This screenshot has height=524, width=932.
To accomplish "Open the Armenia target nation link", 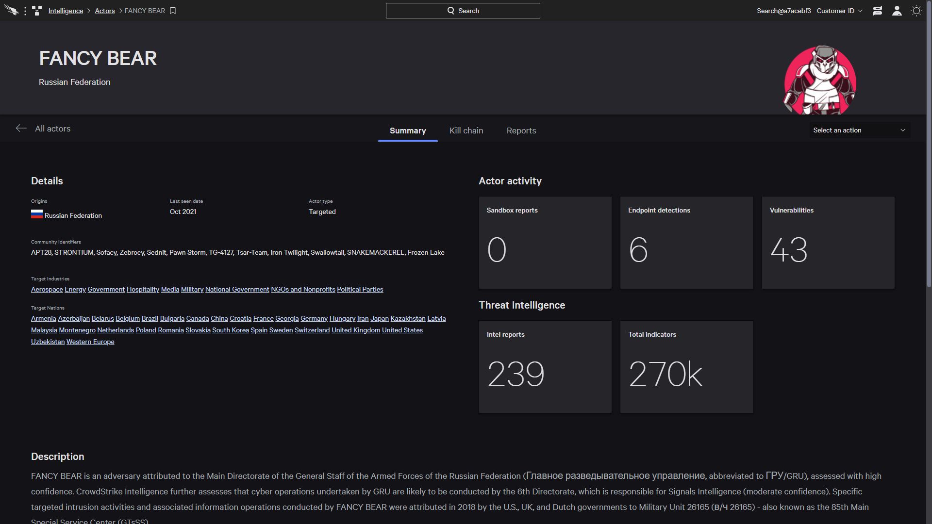I will coord(44,318).
